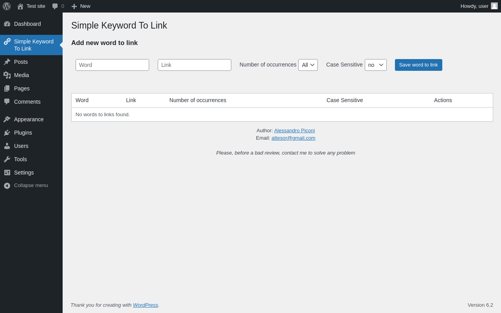Viewport: 501px width, 313px height.
Task: Click the Test site home icon
Action: tap(20, 6)
